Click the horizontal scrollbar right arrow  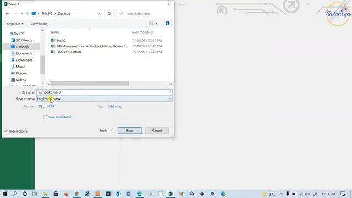[171, 84]
